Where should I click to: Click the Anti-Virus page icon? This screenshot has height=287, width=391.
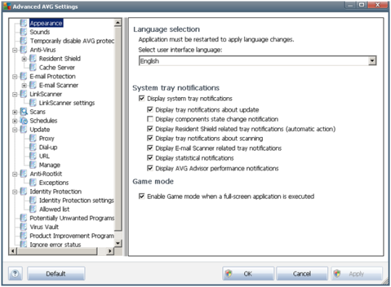pyautogui.click(x=23, y=49)
